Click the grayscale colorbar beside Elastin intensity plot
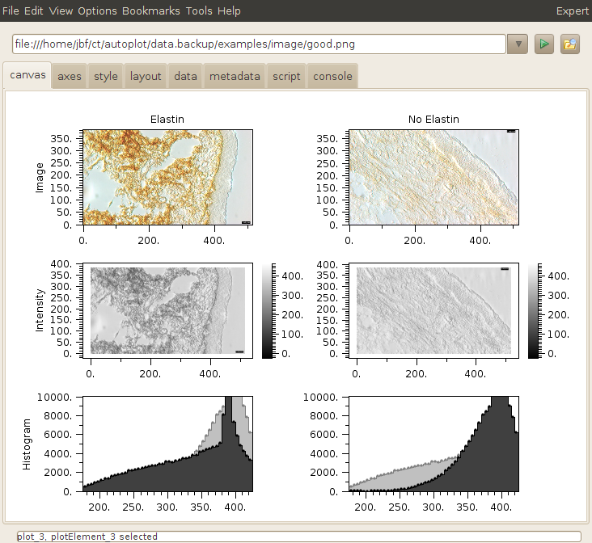The height and width of the screenshot is (543, 592). [x=267, y=310]
